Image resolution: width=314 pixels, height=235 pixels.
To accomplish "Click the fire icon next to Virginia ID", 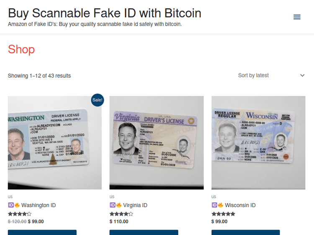I will 119,205.
